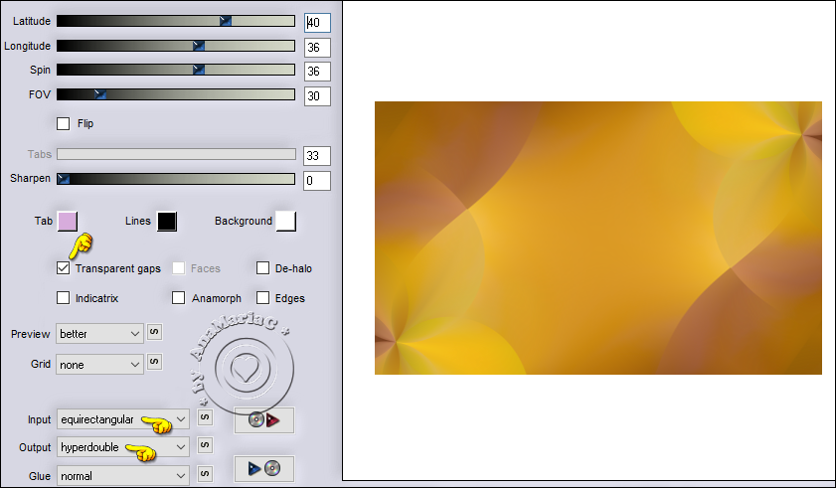
Task: Click the yellow preview image
Action: click(x=597, y=238)
